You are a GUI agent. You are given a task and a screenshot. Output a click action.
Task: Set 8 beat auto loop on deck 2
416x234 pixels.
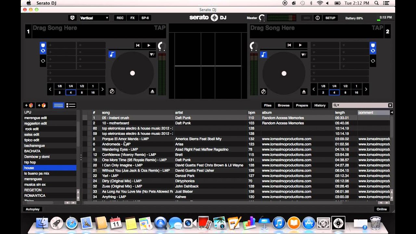[x=345, y=93]
